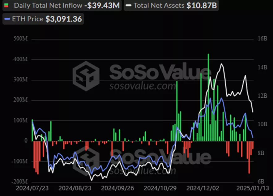The image size is (273, 196).
Task: Click the $10.87B total net assets value
Action: pos(202,6)
